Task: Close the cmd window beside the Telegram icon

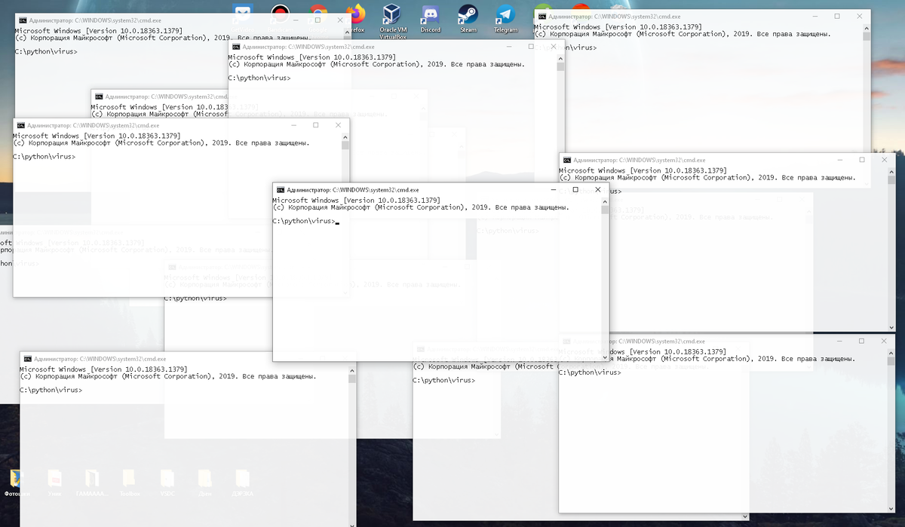Action: (861, 16)
